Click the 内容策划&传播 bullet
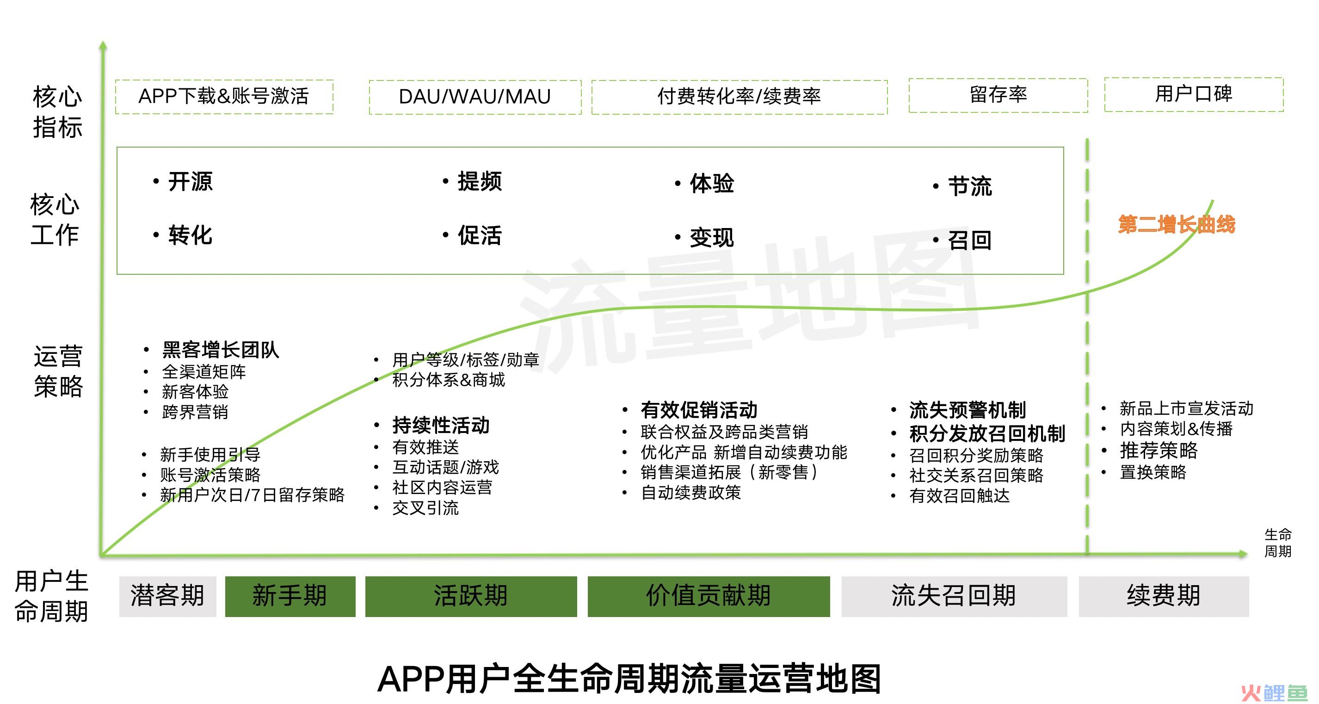 [x=1176, y=428]
